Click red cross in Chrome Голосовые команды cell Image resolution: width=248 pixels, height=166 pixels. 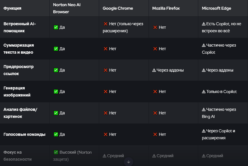click(106, 134)
